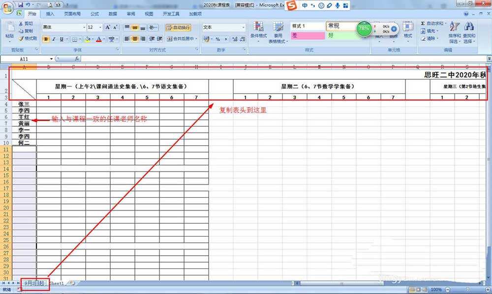The height and width of the screenshot is (294, 492).
Task: Switch to 公式 tab
Action: [94, 14]
